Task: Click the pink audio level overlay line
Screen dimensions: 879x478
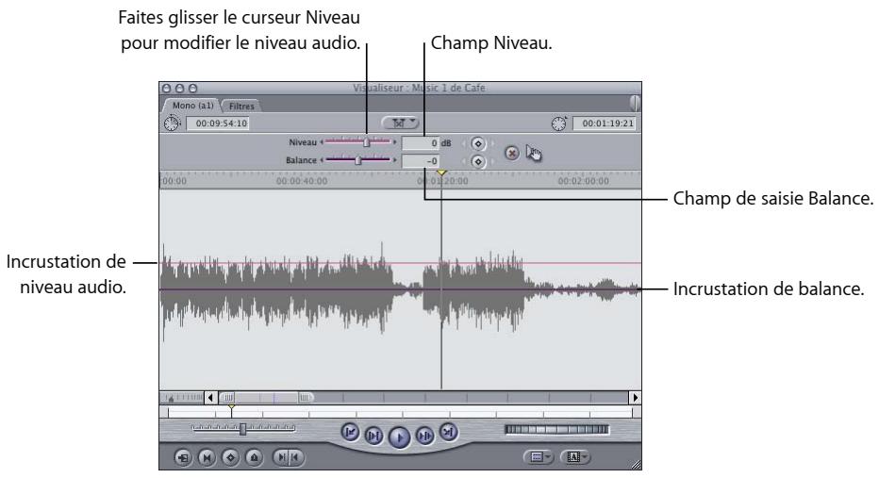Action: tap(400, 263)
